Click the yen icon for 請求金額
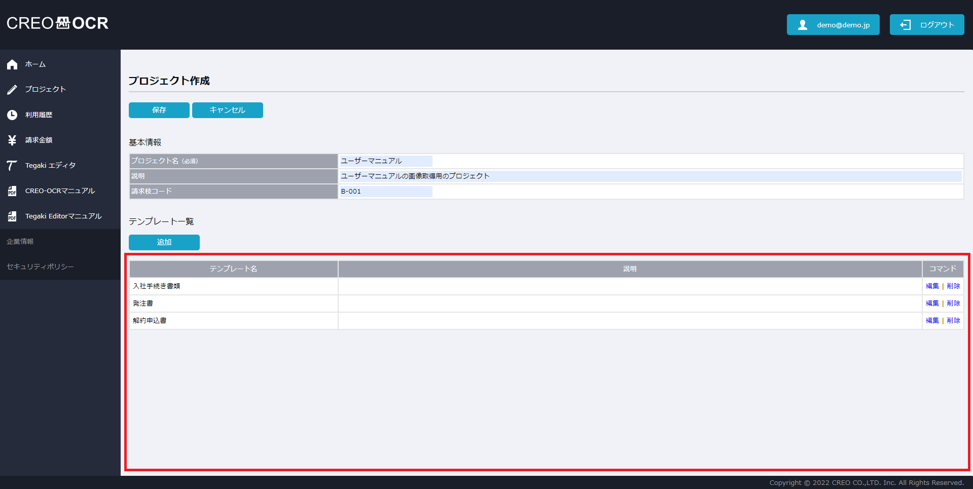Image resolution: width=973 pixels, height=489 pixels. click(x=12, y=140)
